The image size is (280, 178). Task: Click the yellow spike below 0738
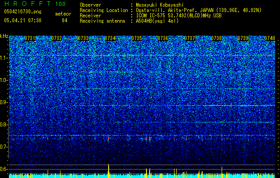coord(222,172)
